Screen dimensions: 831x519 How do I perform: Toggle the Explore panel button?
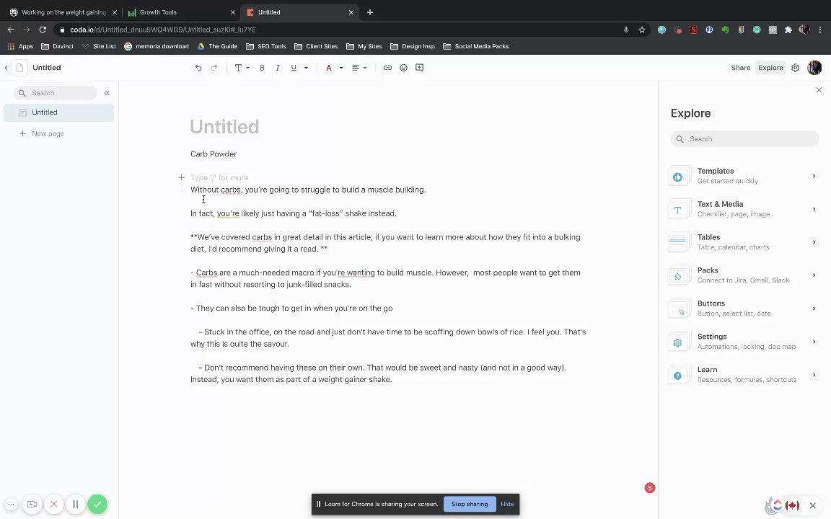click(770, 68)
